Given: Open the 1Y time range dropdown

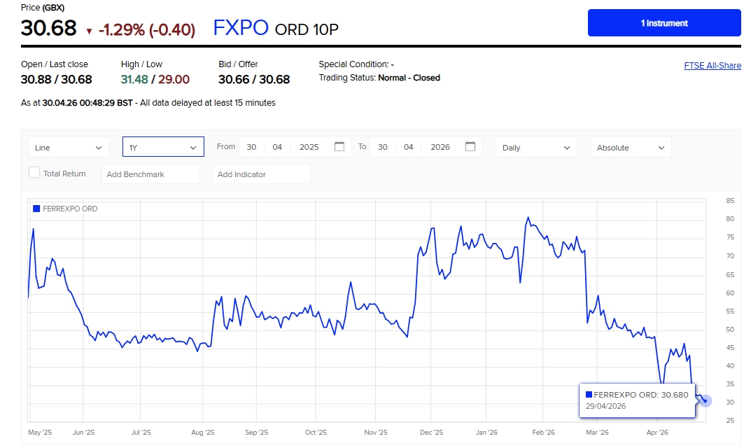Looking at the screenshot, I should tap(163, 147).
